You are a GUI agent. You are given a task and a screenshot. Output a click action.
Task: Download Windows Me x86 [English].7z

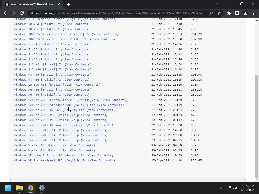pyautogui.click(x=38, y=90)
